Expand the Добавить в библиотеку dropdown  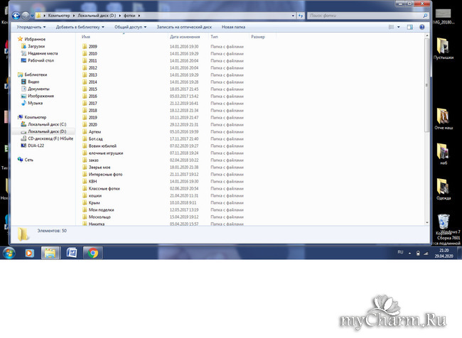[81, 27]
